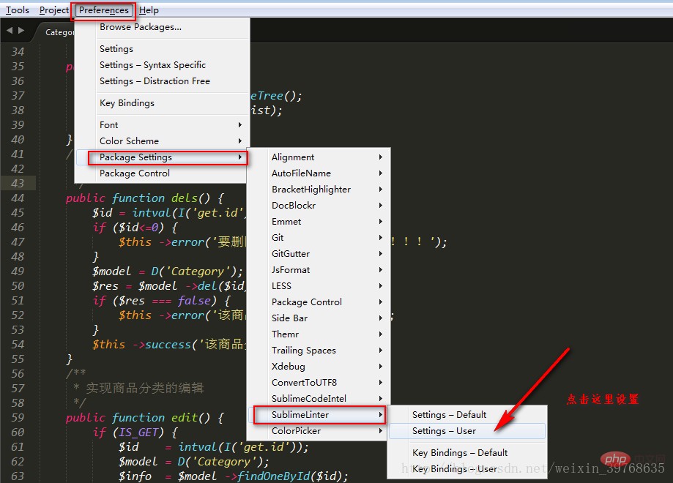Place cursor on 'public function edit()' line

(x=145, y=418)
